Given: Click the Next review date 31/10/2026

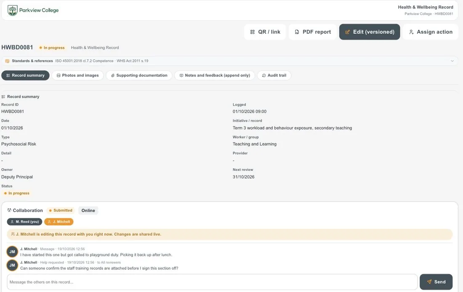Looking at the screenshot, I should click(243, 177).
